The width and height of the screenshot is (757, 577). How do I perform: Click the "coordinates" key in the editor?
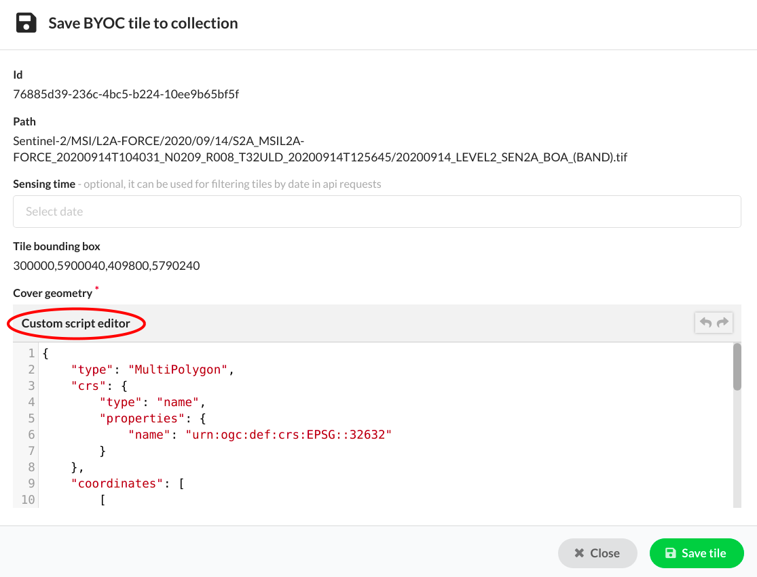pos(117,483)
